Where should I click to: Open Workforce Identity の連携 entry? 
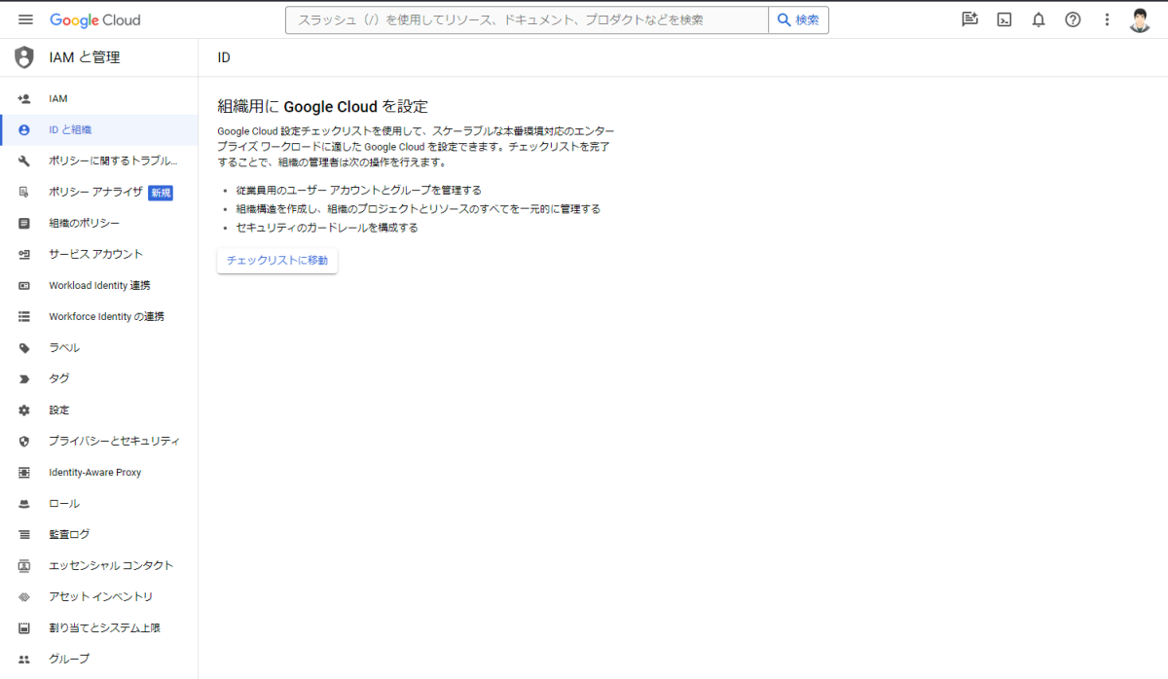point(98,316)
